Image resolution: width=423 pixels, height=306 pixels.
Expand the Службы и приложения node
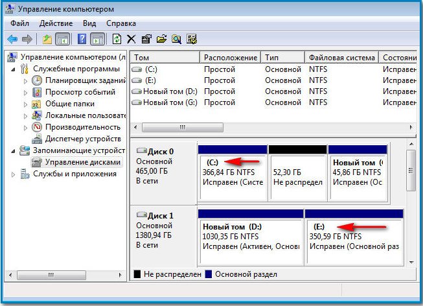tap(15, 174)
